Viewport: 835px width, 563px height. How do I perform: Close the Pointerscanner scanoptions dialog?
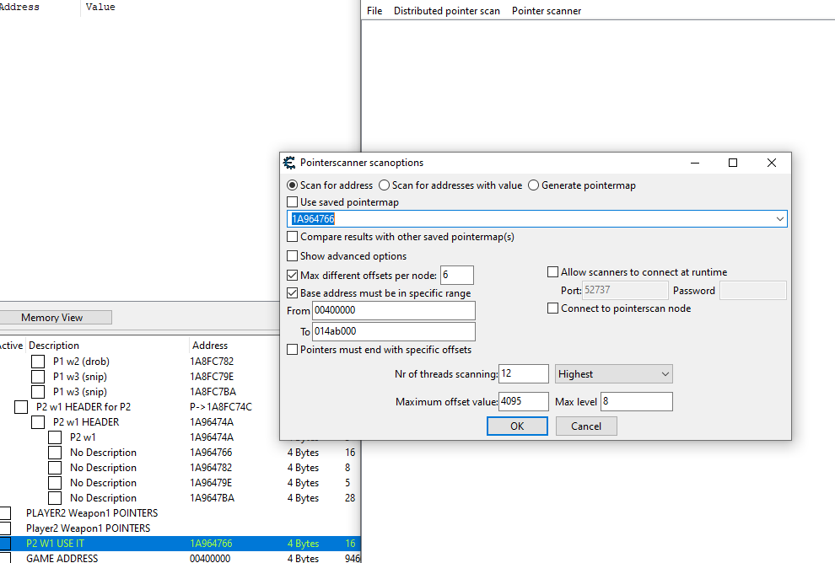click(771, 163)
